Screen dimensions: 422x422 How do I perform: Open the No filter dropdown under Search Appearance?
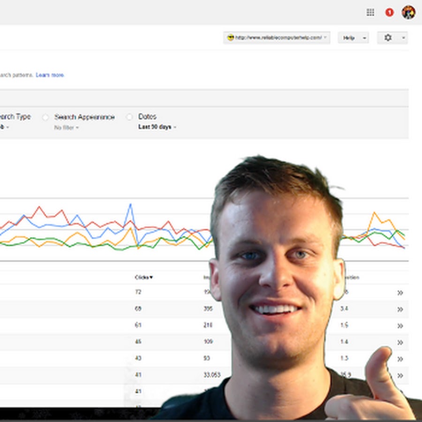[67, 128]
